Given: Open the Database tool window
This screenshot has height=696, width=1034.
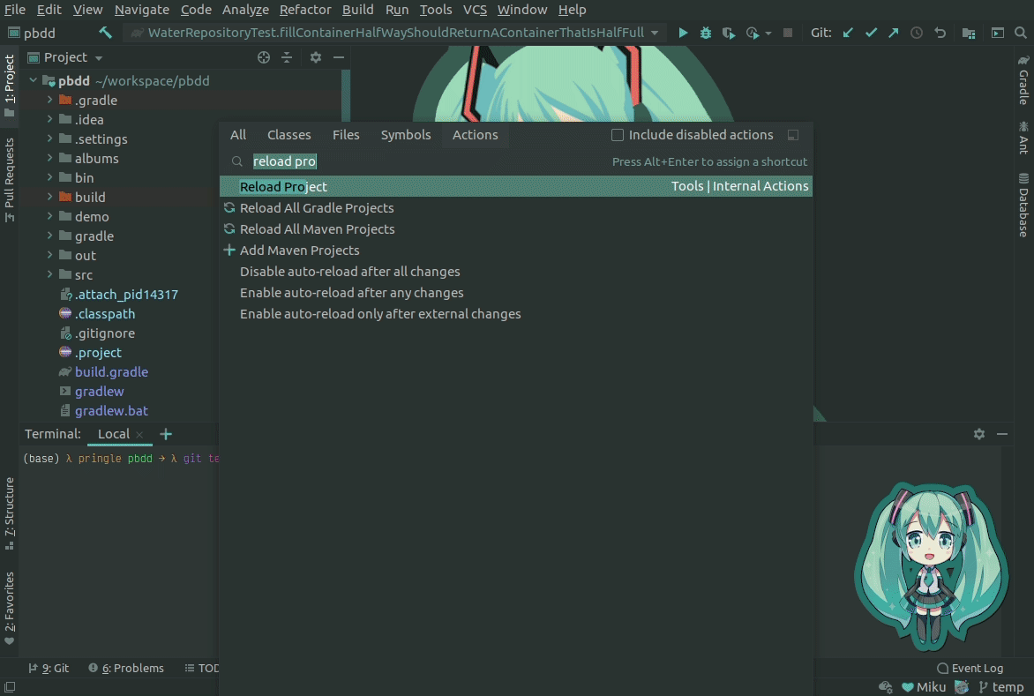Looking at the screenshot, I should tap(1023, 205).
